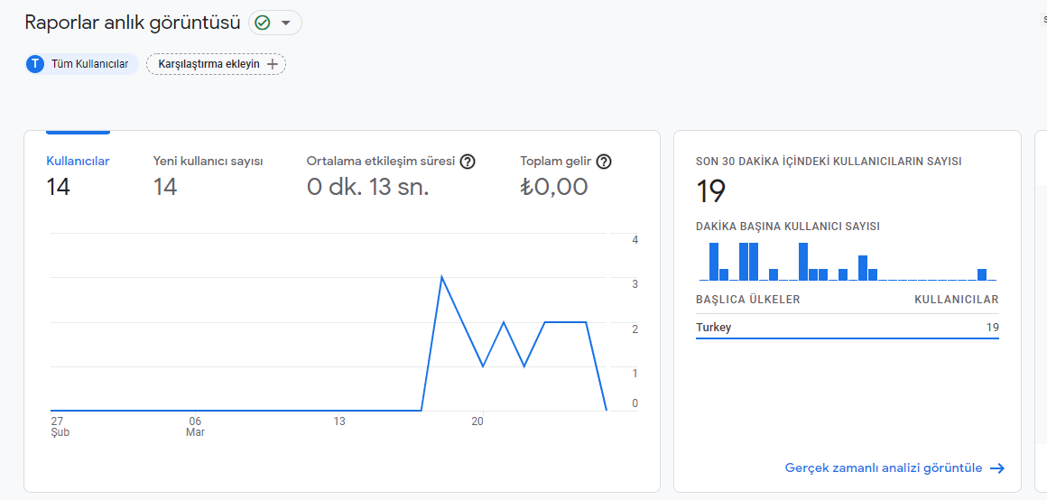The width and height of the screenshot is (1047, 500).
Task: Click the 20 date label on chart axis
Action: 477,421
